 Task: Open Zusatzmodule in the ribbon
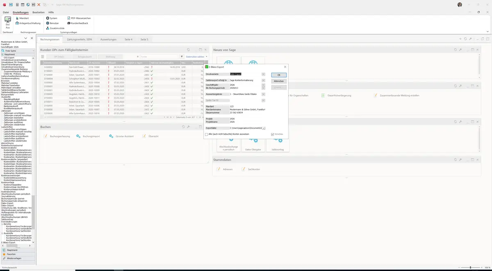click(x=55, y=28)
